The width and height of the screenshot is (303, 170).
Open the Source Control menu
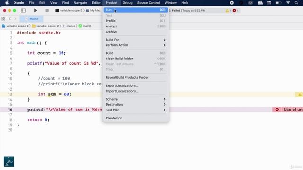(148, 3)
